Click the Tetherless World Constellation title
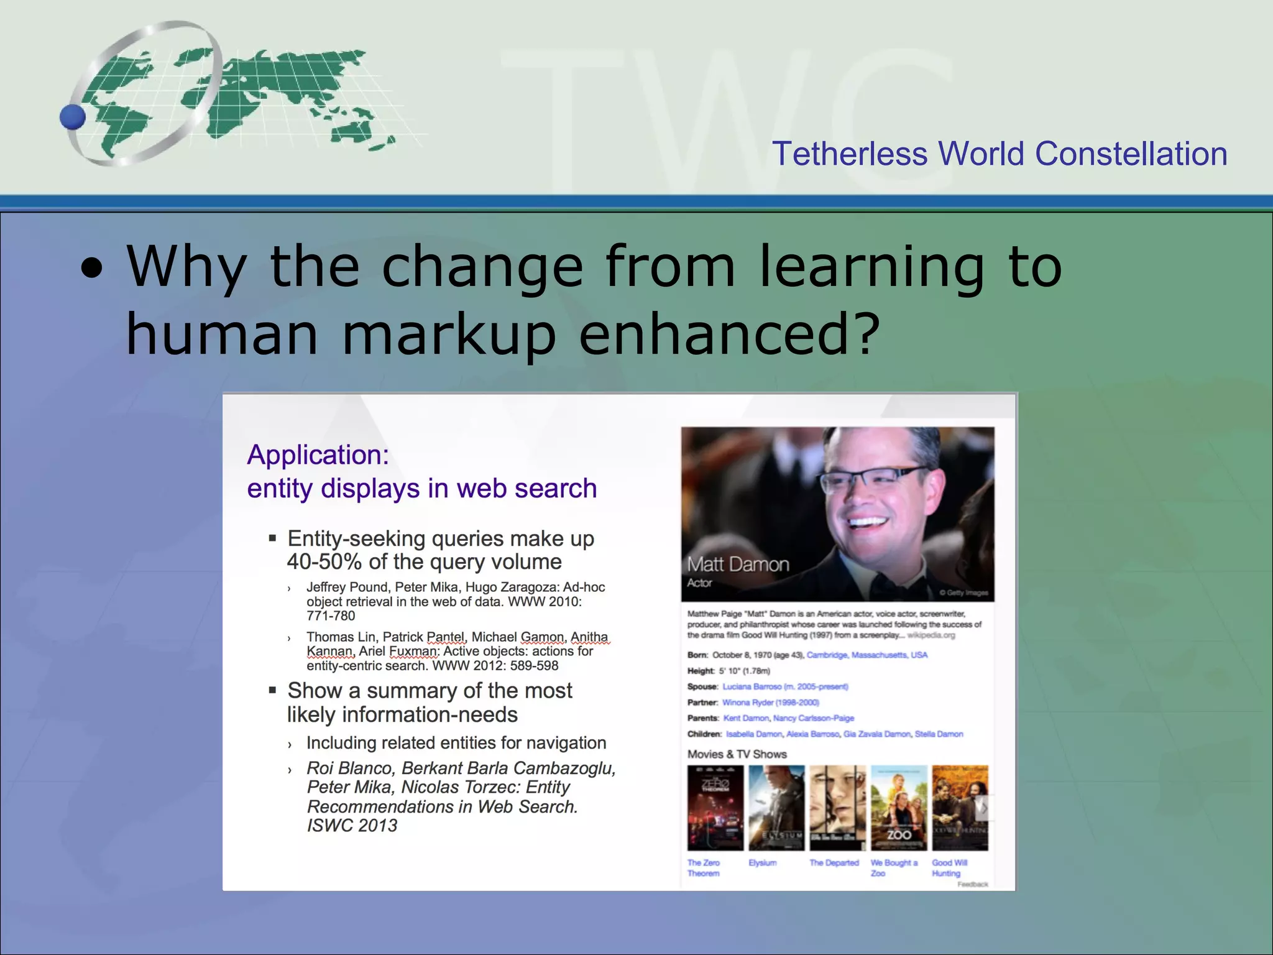1273x955 pixels. pyautogui.click(x=999, y=154)
